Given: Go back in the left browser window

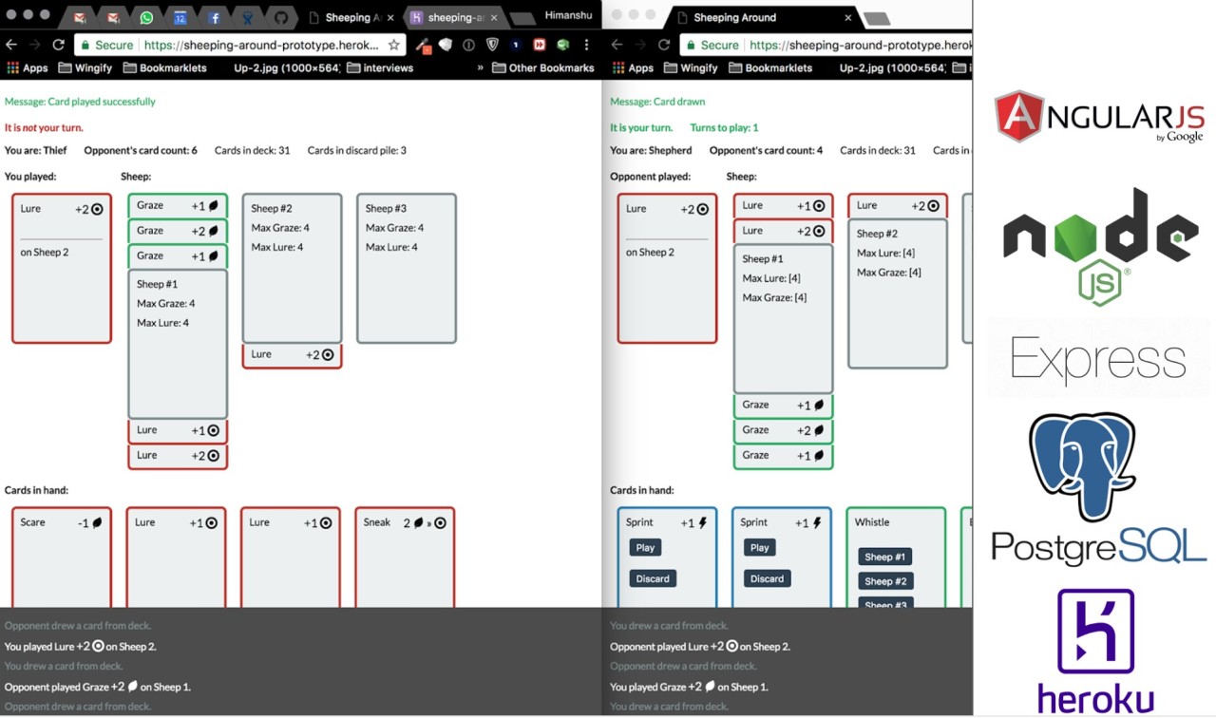Looking at the screenshot, I should (x=11, y=45).
